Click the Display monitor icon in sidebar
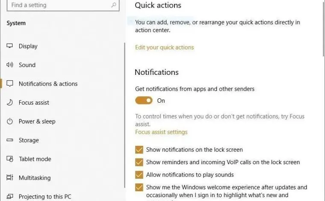 click(x=9, y=46)
